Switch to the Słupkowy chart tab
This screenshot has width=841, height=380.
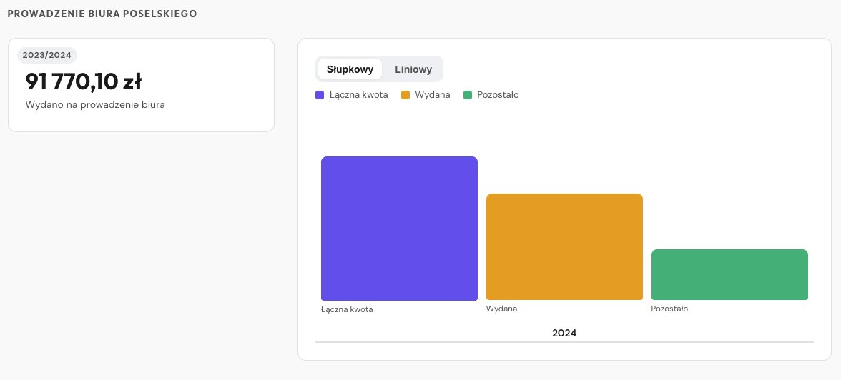pyautogui.click(x=350, y=69)
